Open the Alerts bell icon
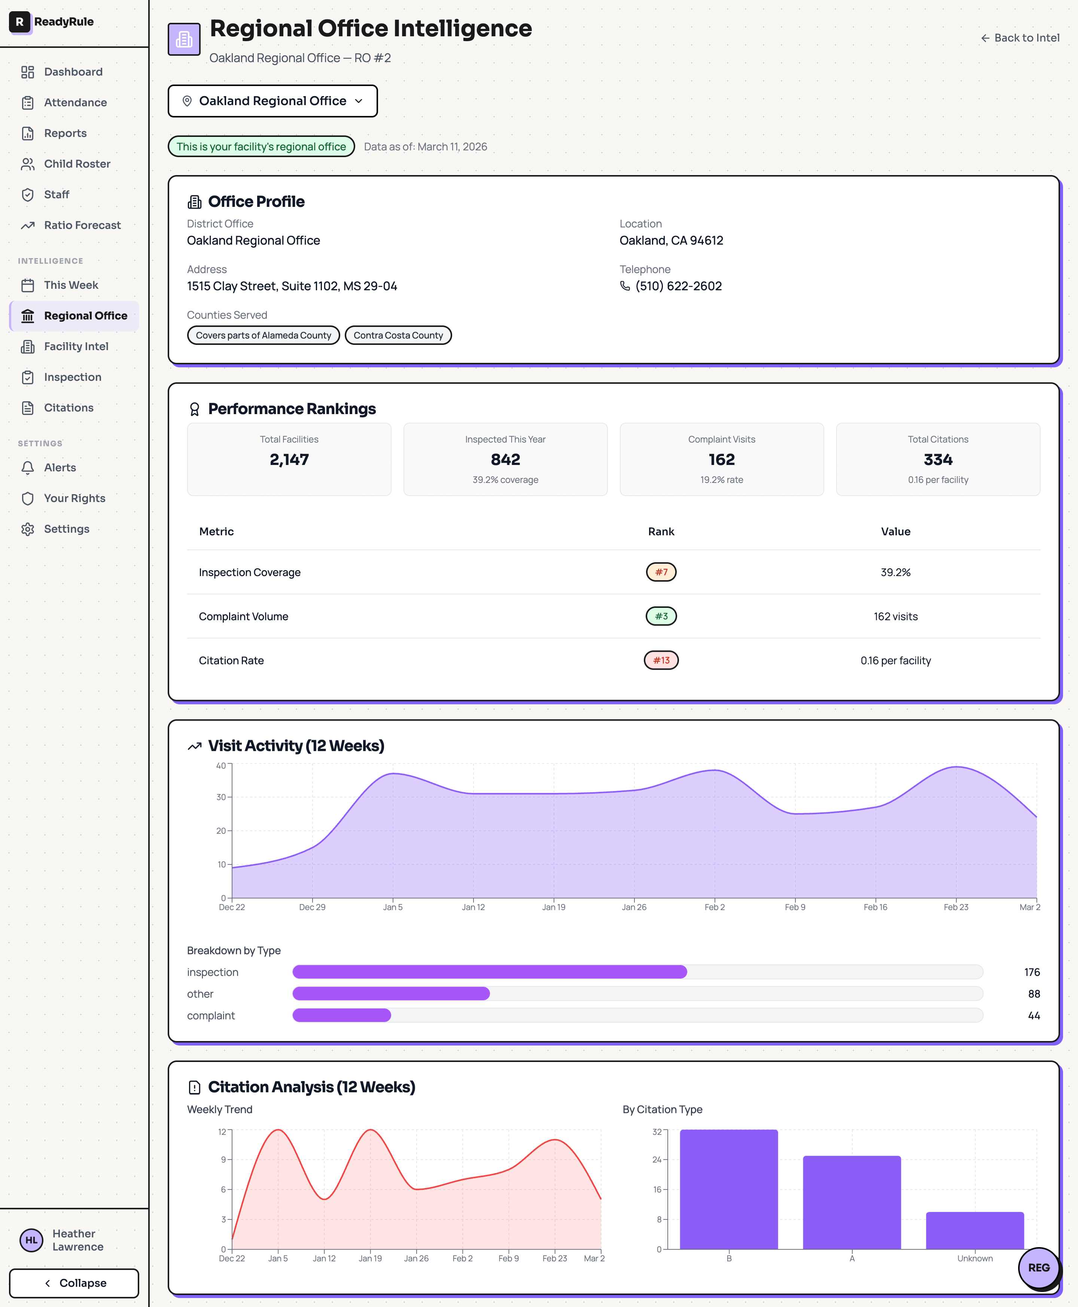 click(x=28, y=467)
